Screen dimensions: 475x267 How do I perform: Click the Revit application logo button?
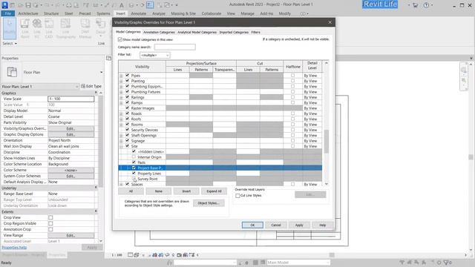tap(5, 5)
